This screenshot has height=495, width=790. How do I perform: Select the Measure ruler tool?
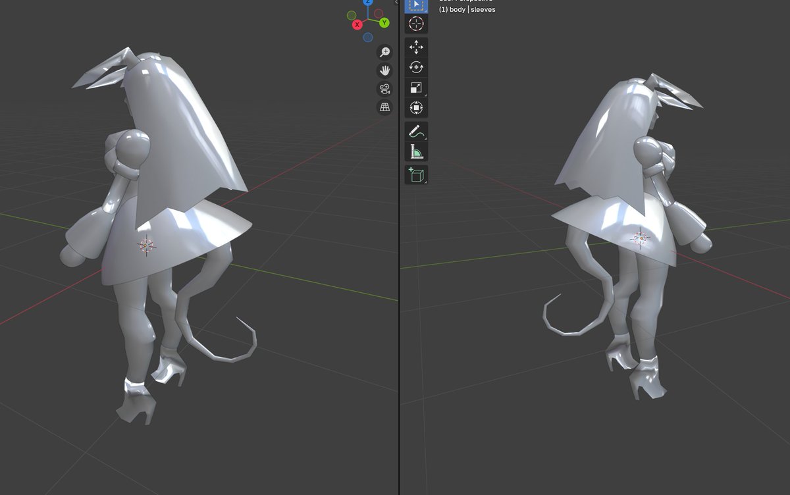[416, 151]
